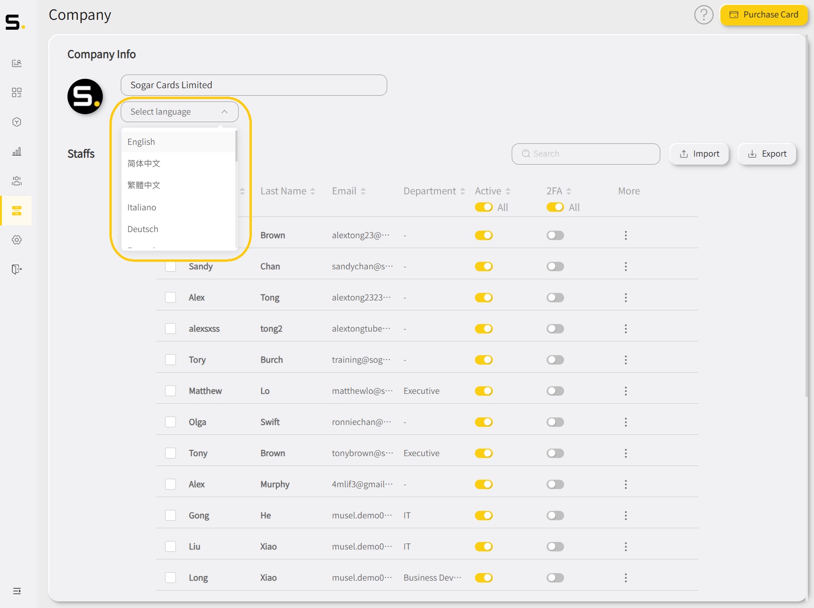The height and width of the screenshot is (608, 814).
Task: Open more options for Long Xiao
Action: pos(626,578)
